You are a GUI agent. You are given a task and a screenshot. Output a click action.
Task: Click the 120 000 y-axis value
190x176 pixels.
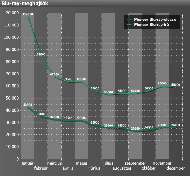pos(11,13)
